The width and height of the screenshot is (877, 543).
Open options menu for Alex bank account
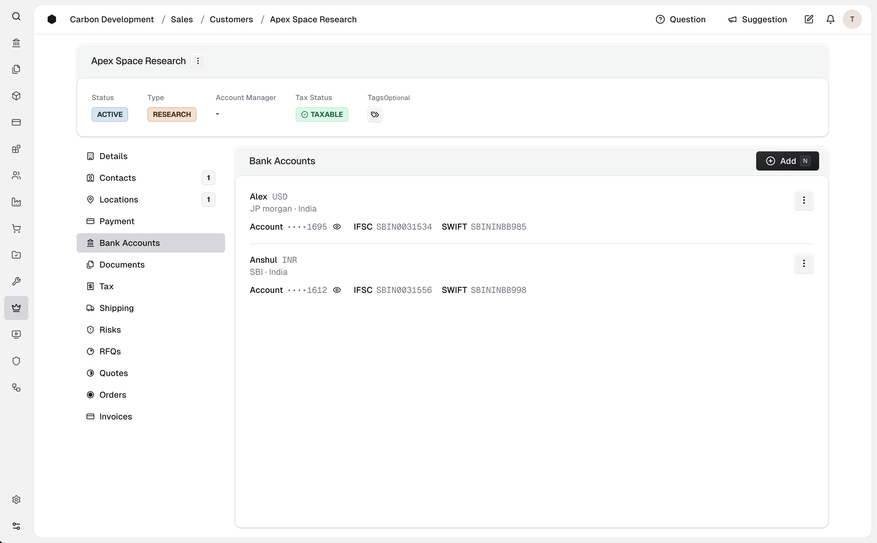coord(804,200)
